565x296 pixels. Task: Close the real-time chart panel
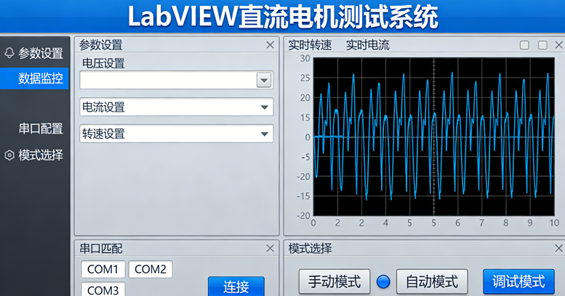pyautogui.click(x=556, y=45)
